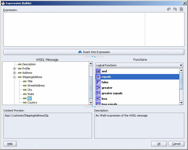Image resolution: width=188 pixels, height=150 pixels.
Task: Click the greater equals function icon
Action: 98,93
